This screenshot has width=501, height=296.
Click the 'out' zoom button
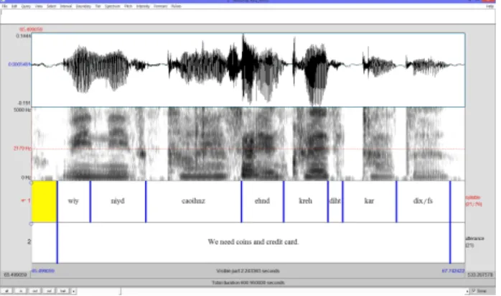point(35,291)
